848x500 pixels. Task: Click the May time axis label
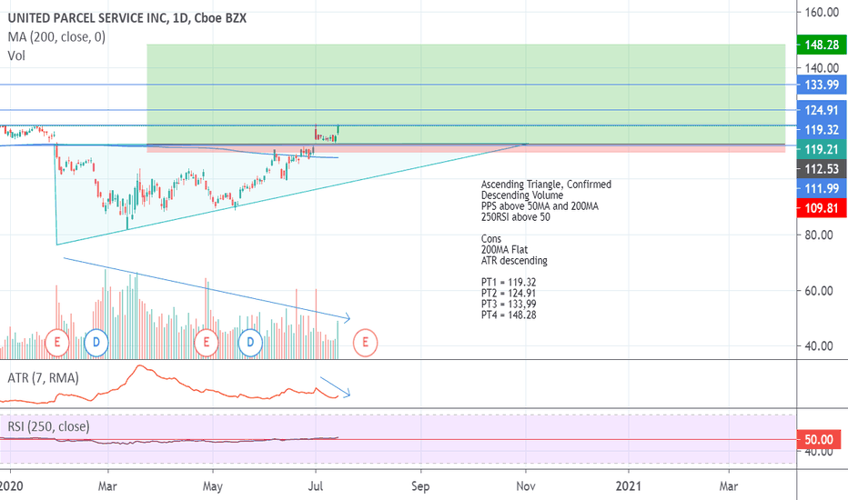(x=213, y=486)
